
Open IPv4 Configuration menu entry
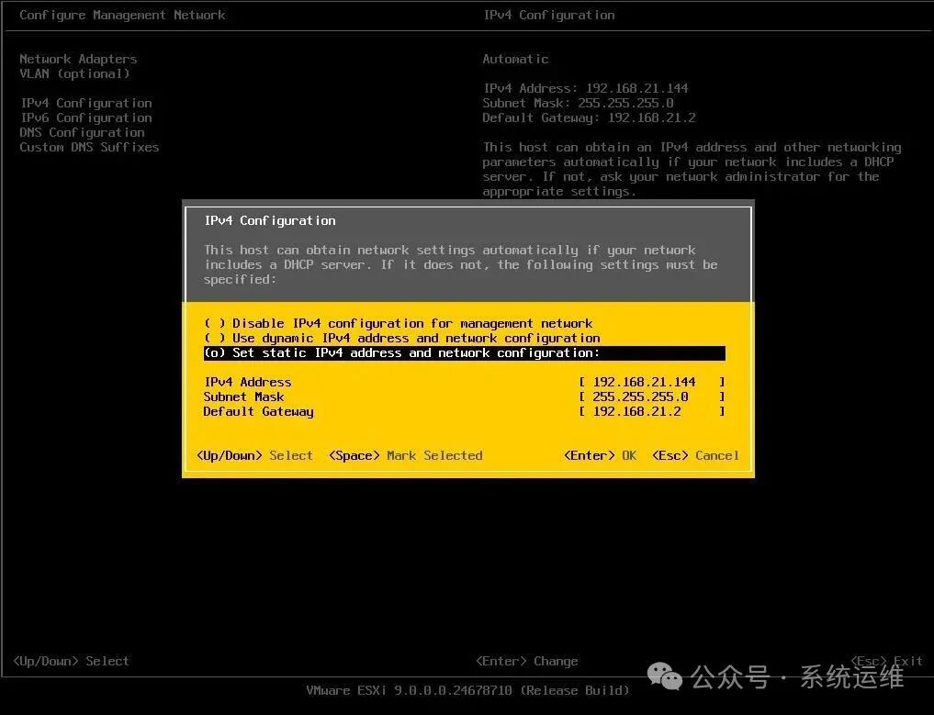86,103
